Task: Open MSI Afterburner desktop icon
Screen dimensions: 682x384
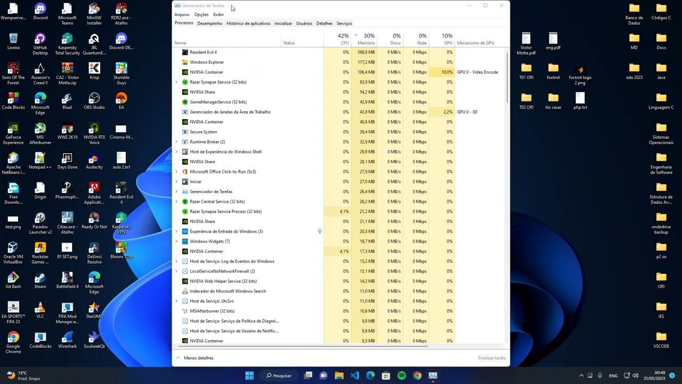Action: click(x=40, y=133)
